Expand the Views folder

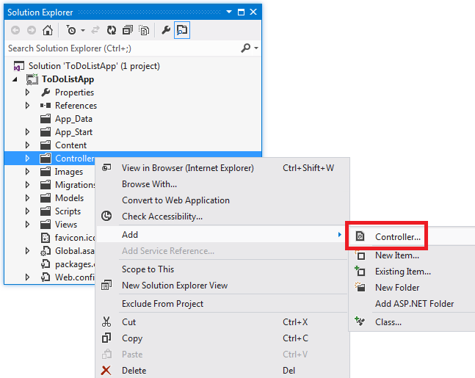pos(28,225)
